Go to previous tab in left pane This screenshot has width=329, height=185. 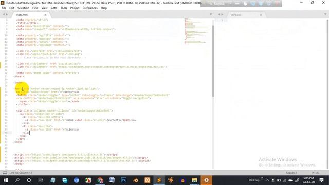[4, 14]
